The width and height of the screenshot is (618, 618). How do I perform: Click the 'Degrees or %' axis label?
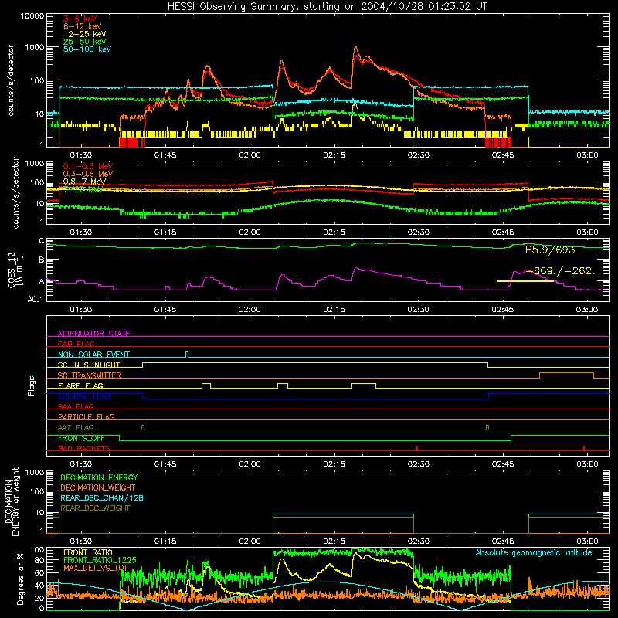click(x=21, y=579)
